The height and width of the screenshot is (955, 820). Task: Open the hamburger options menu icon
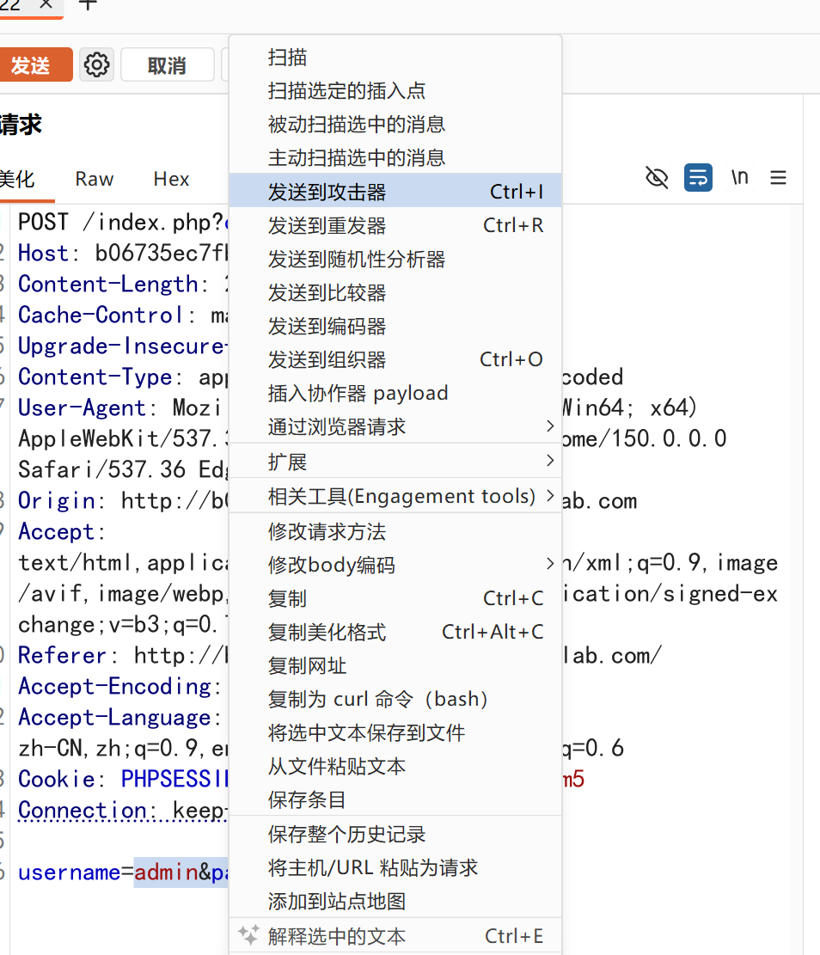(778, 178)
